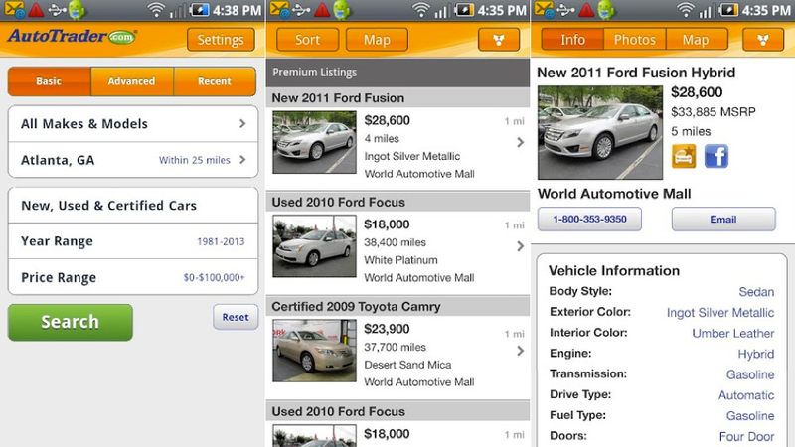This screenshot has width=795, height=447.
Task: Tap mail notification icon in left status bar
Action: [13, 10]
